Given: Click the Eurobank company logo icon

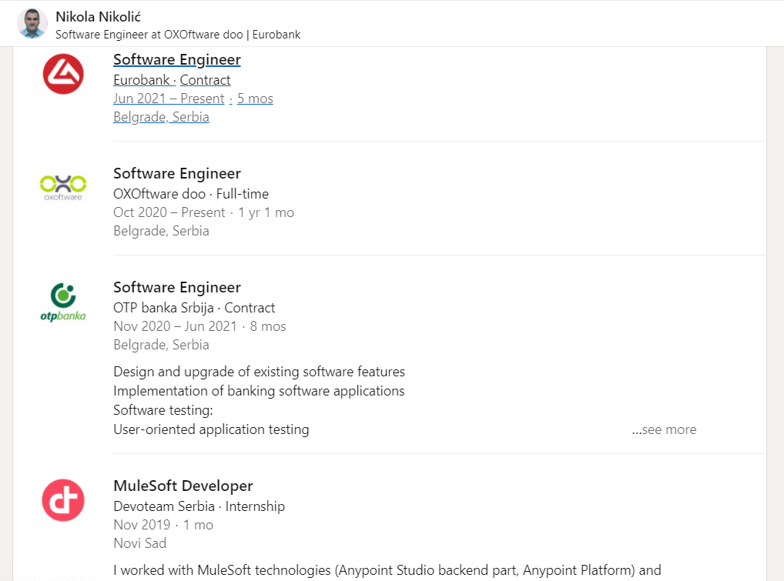Looking at the screenshot, I should pyautogui.click(x=63, y=74).
